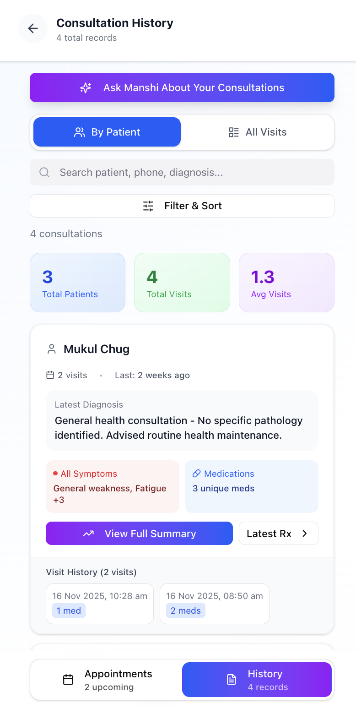
Task: Click the document icon on the History button
Action: [x=232, y=680]
